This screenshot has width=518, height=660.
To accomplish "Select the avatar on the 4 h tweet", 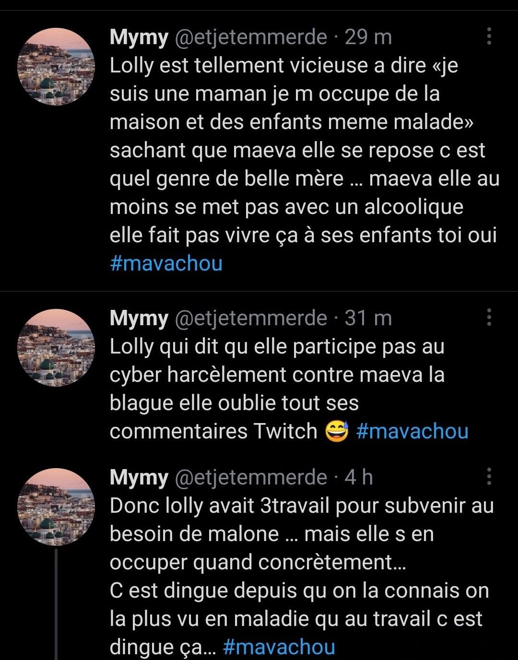I will click(x=56, y=507).
